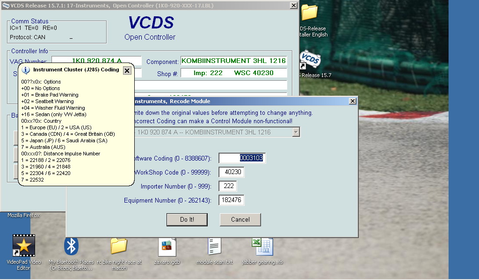Image resolution: width=479 pixels, height=280 pixels.
Task: Close the Instrument Cluster Coding tooltip
Action: tap(127, 70)
